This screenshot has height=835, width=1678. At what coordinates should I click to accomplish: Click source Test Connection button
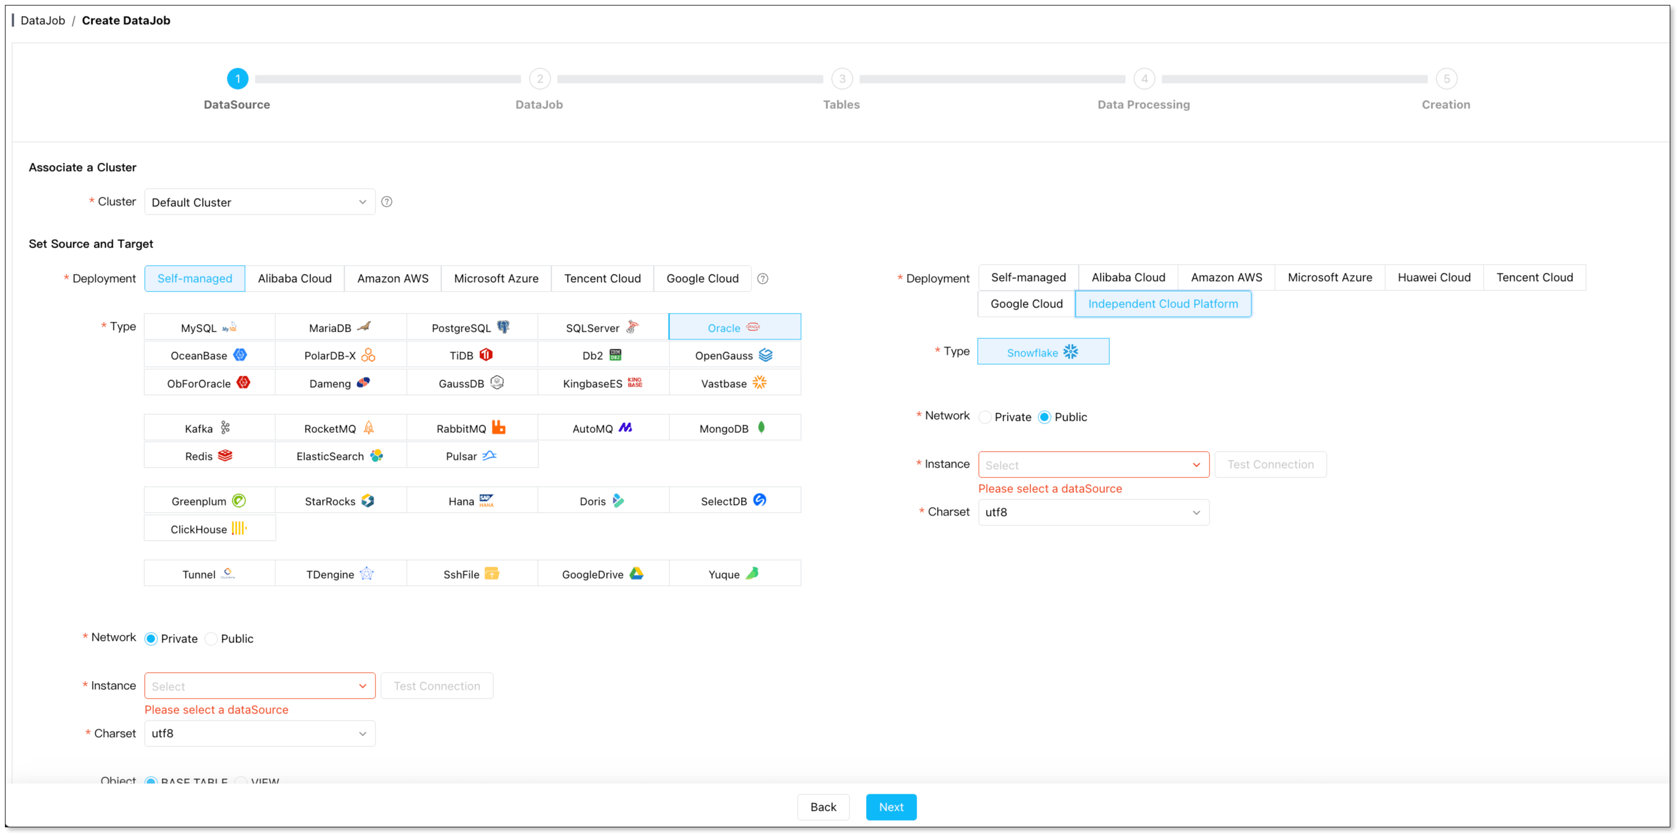tap(437, 686)
